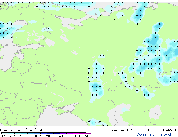The height and width of the screenshot is (137, 178).
Task: Click the '25' legend tick label
Action: click(54, 136)
